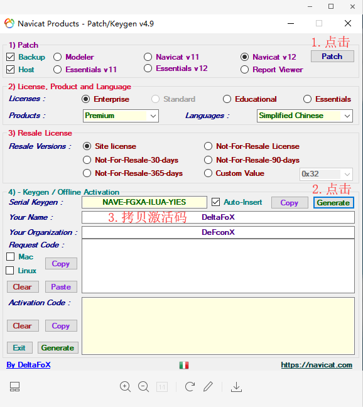Viewport: 363px width, 407px height.
Task: Select Site license resale version
Action: tap(87, 146)
